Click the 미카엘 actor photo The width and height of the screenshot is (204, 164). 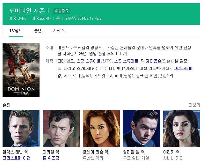(61, 129)
